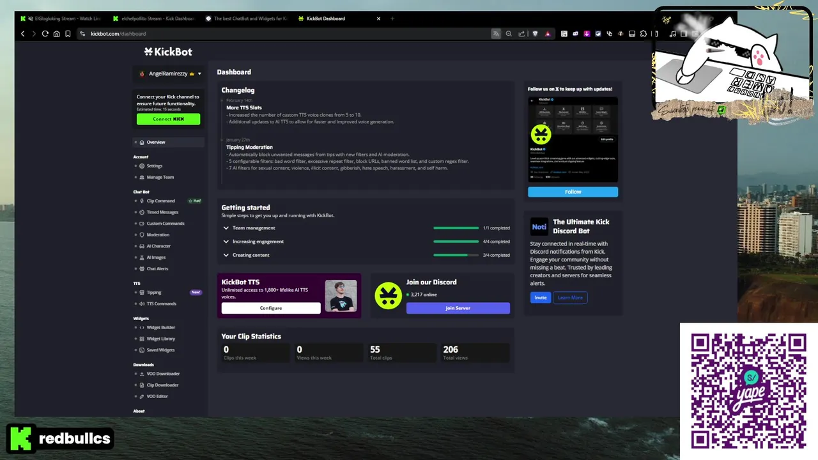Screen dimensions: 818x460
Task: Click the browser back arrow
Action: [23, 34]
